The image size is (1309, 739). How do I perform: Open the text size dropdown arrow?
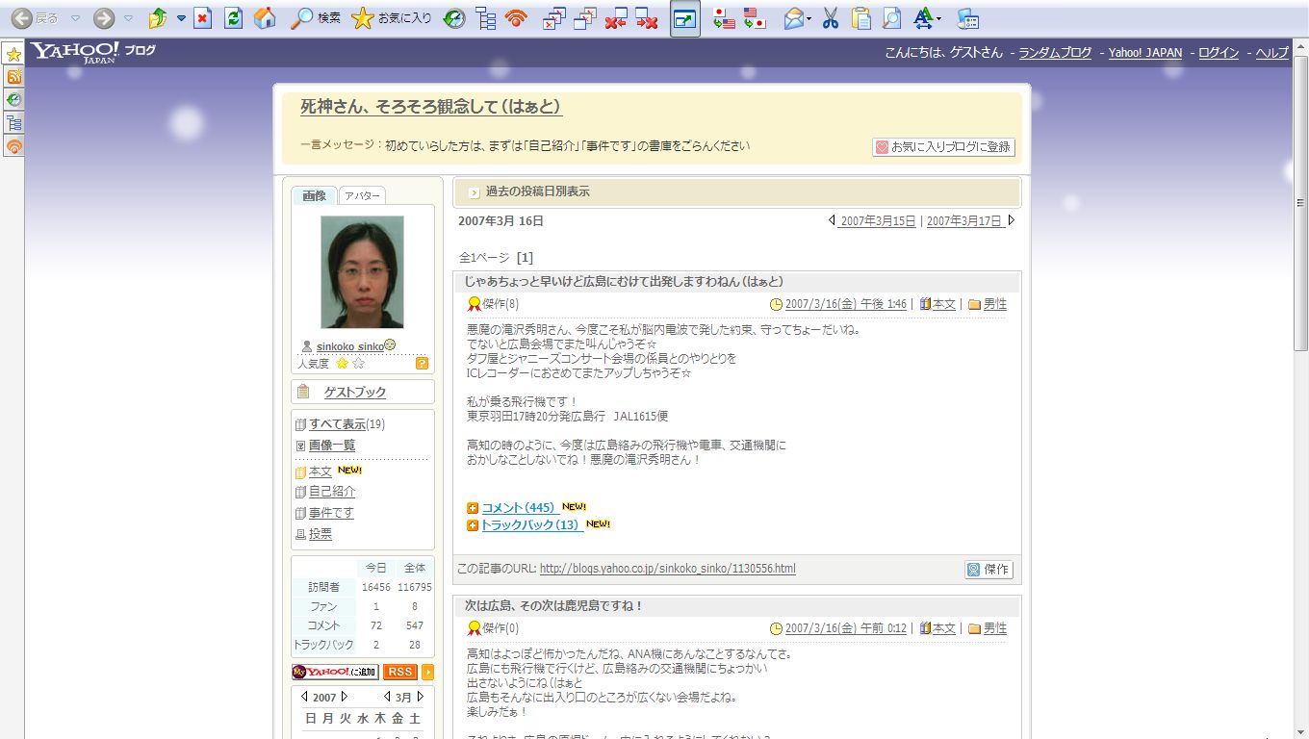point(939,18)
